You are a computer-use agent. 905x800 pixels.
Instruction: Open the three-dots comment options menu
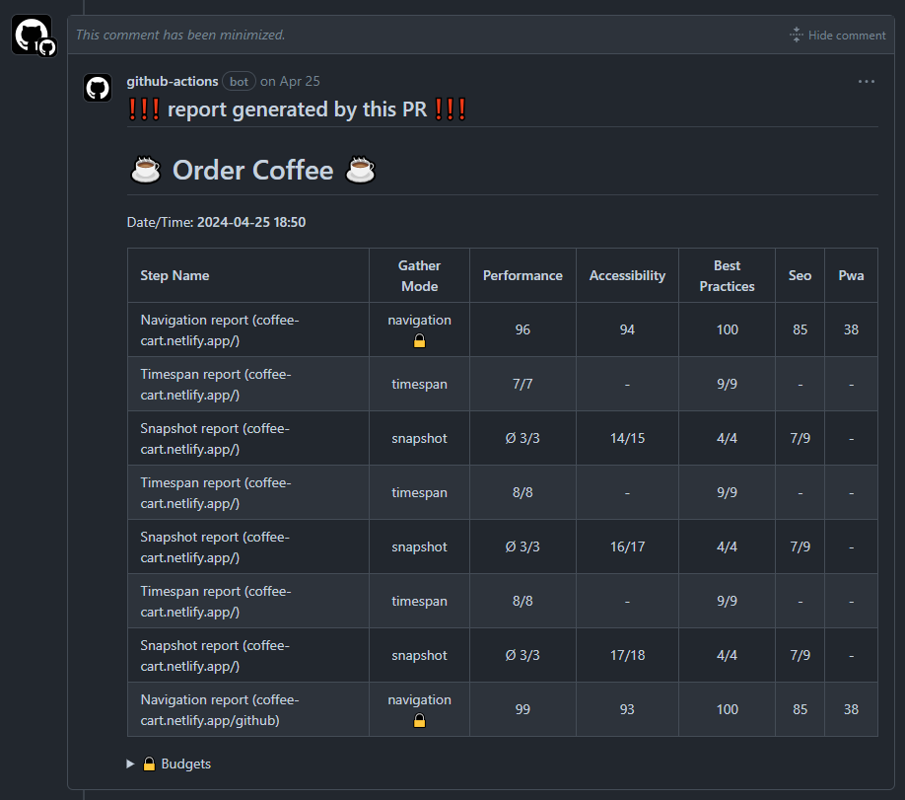click(866, 82)
